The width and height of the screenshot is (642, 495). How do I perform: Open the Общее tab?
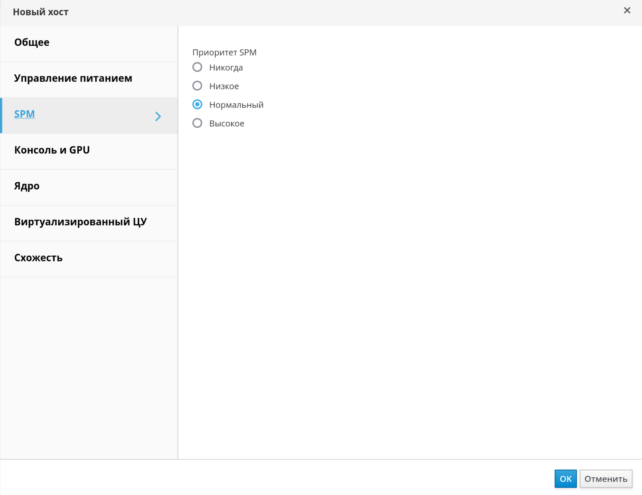click(x=32, y=43)
